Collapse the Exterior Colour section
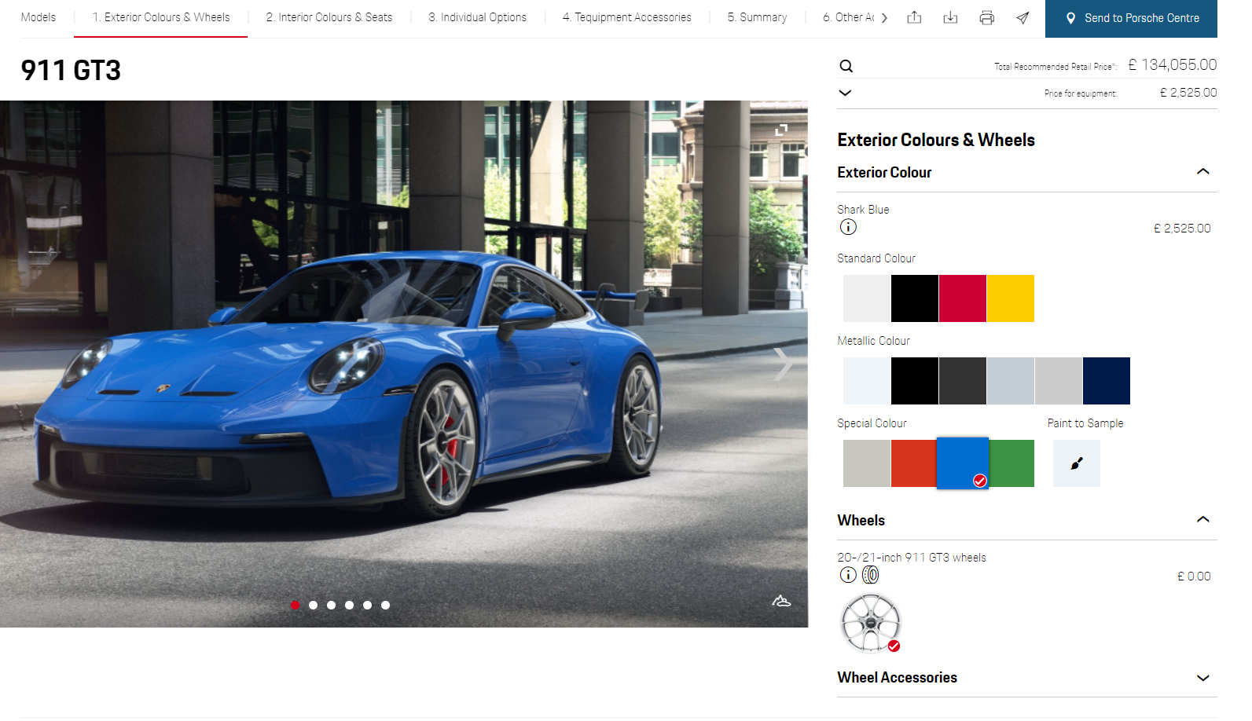The width and height of the screenshot is (1252, 721). pyautogui.click(x=1202, y=171)
